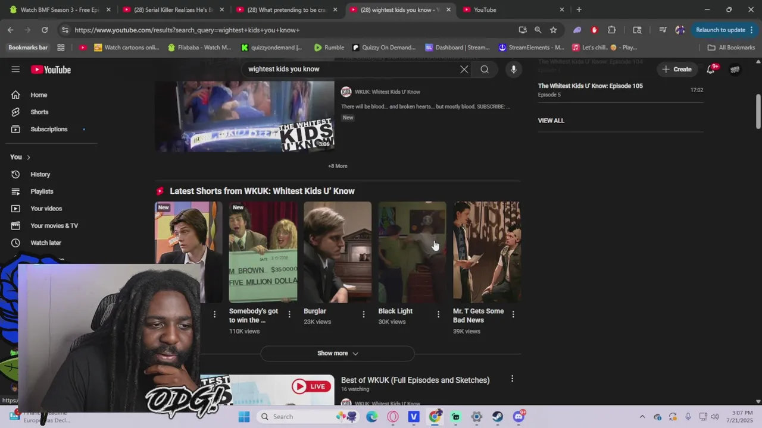This screenshot has width=762, height=428.
Task: Click the page vertical scrollbar
Action: point(758,111)
